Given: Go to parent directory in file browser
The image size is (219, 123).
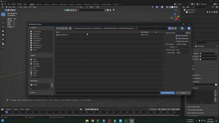Looking at the screenshot, I should [x=63, y=28].
